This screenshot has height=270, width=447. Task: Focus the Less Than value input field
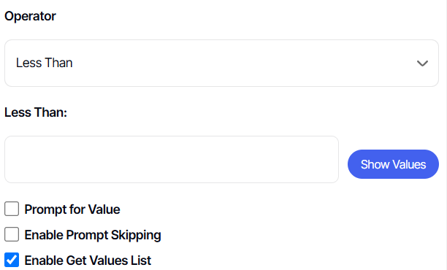(x=172, y=159)
